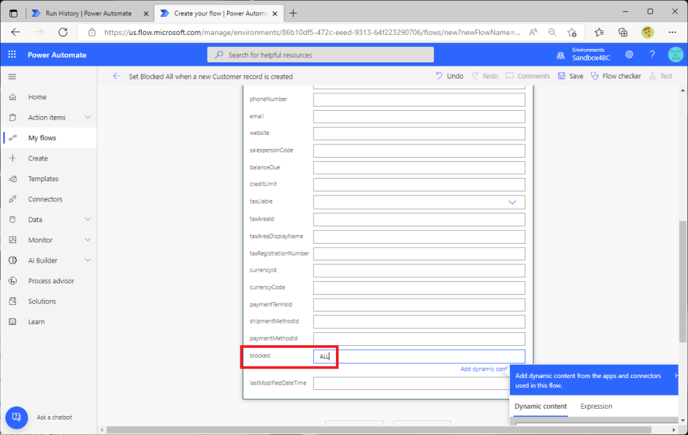The image size is (688, 435).
Task: Click the browser back arrow
Action: 16,32
